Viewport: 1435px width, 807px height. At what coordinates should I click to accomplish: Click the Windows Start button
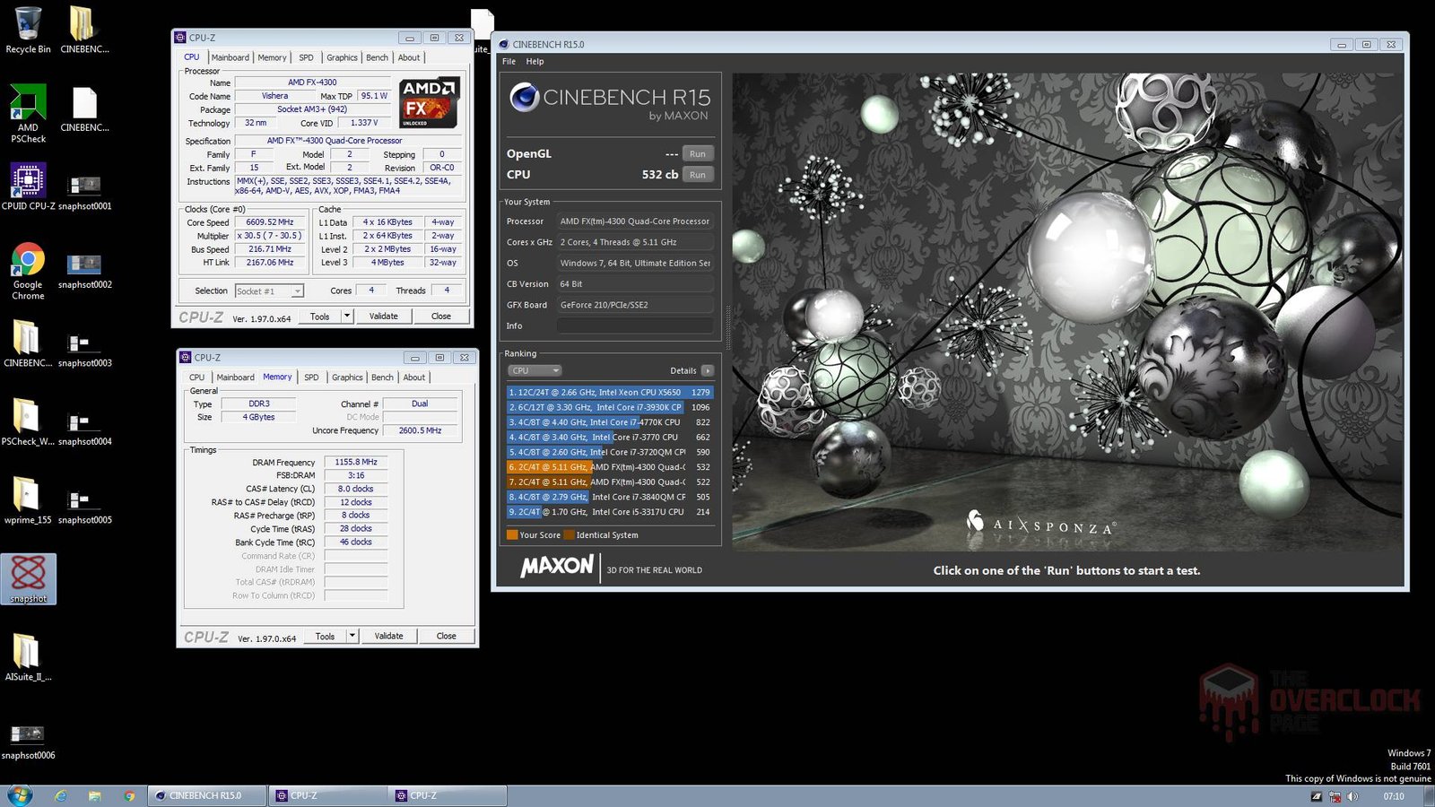20,795
